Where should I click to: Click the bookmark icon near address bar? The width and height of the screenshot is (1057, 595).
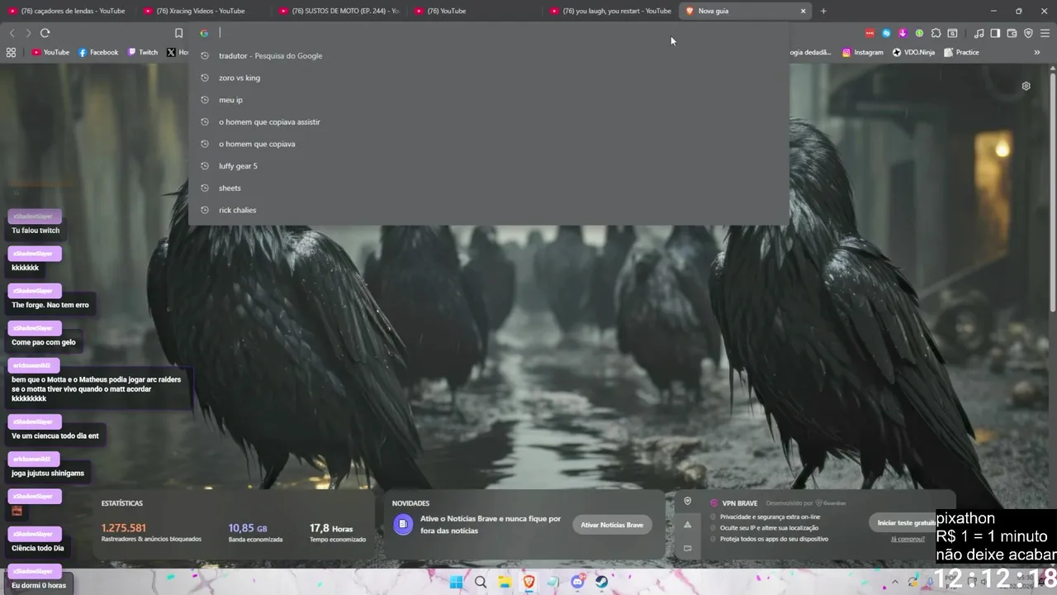pyautogui.click(x=178, y=33)
